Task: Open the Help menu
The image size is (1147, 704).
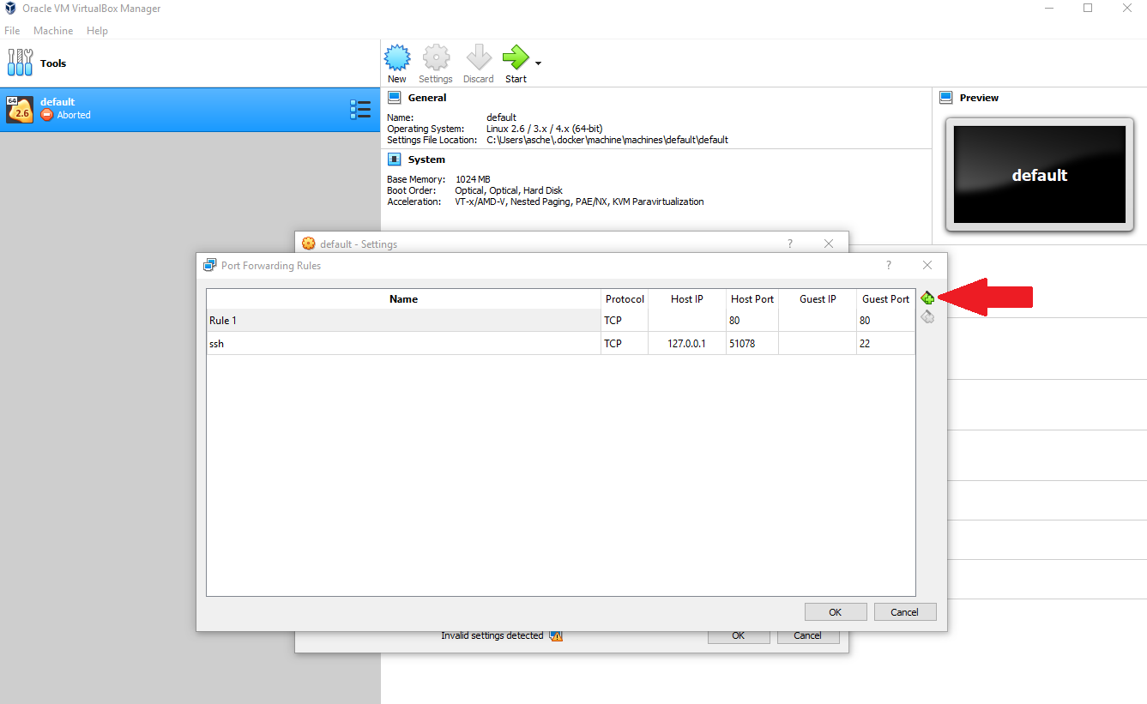Action: click(x=97, y=31)
